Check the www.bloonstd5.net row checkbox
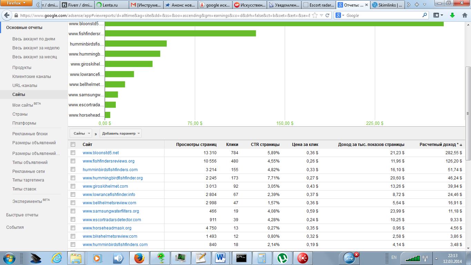The width and height of the screenshot is (471, 265). point(73,153)
